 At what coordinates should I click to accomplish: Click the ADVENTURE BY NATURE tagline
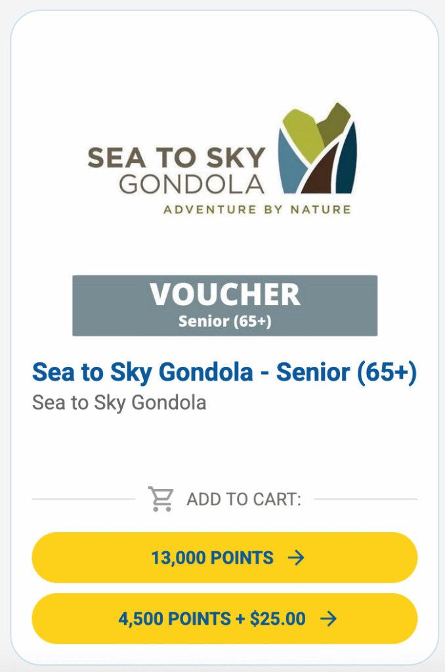[257, 210]
